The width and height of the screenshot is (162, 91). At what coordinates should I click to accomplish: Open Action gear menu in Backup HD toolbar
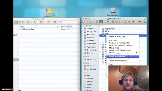(x=35, y=22)
